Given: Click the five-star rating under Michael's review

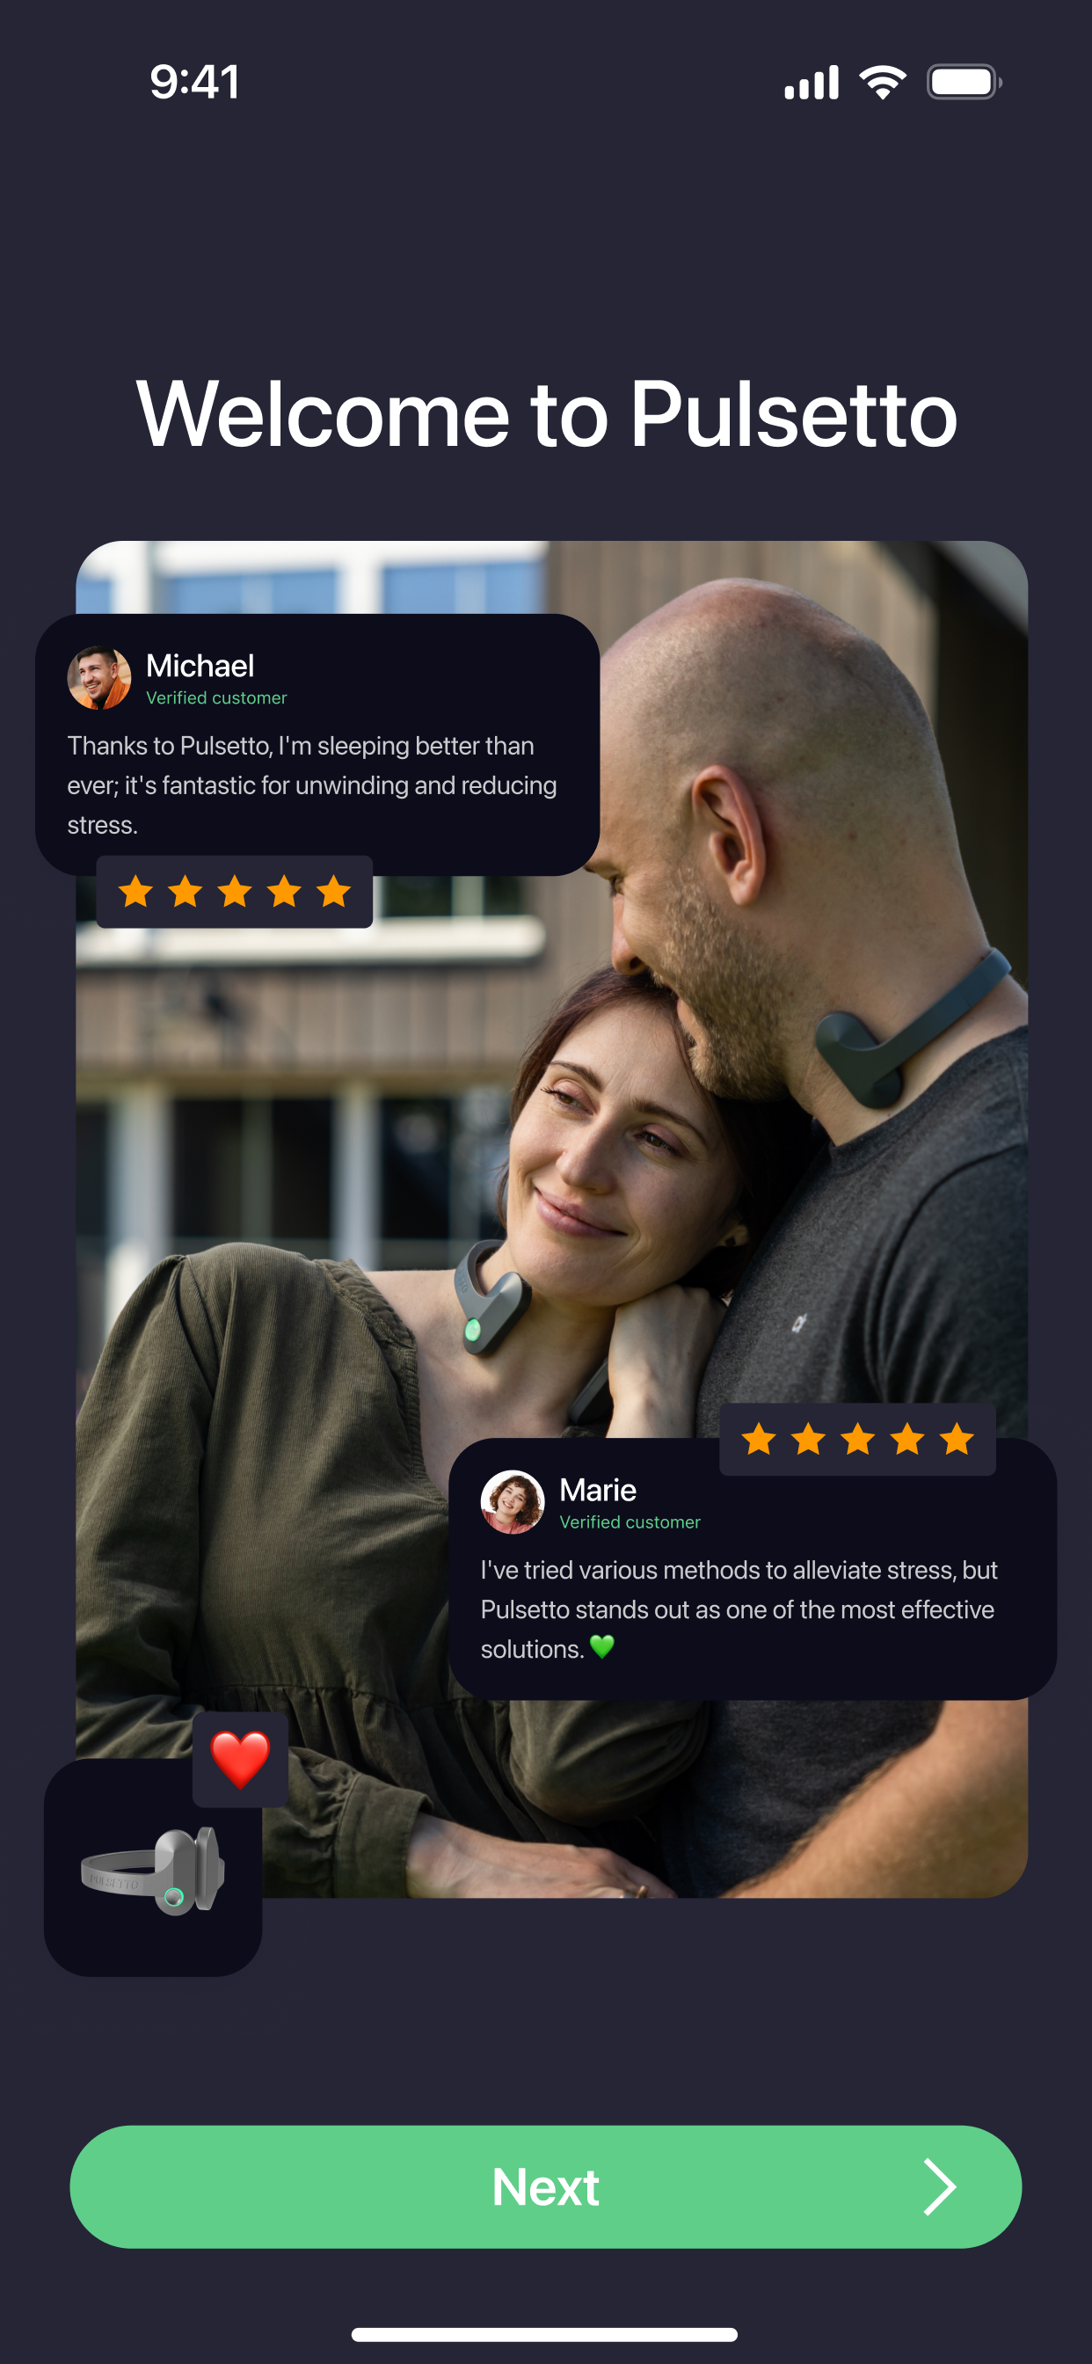Looking at the screenshot, I should pyautogui.click(x=234, y=891).
